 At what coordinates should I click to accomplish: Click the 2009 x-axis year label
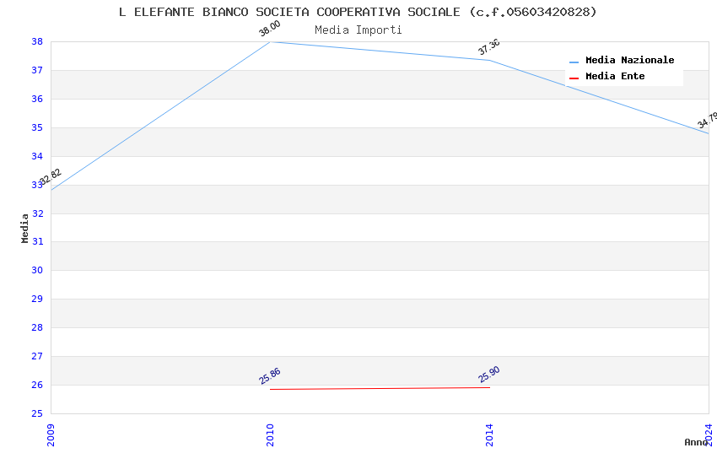tap(51, 434)
